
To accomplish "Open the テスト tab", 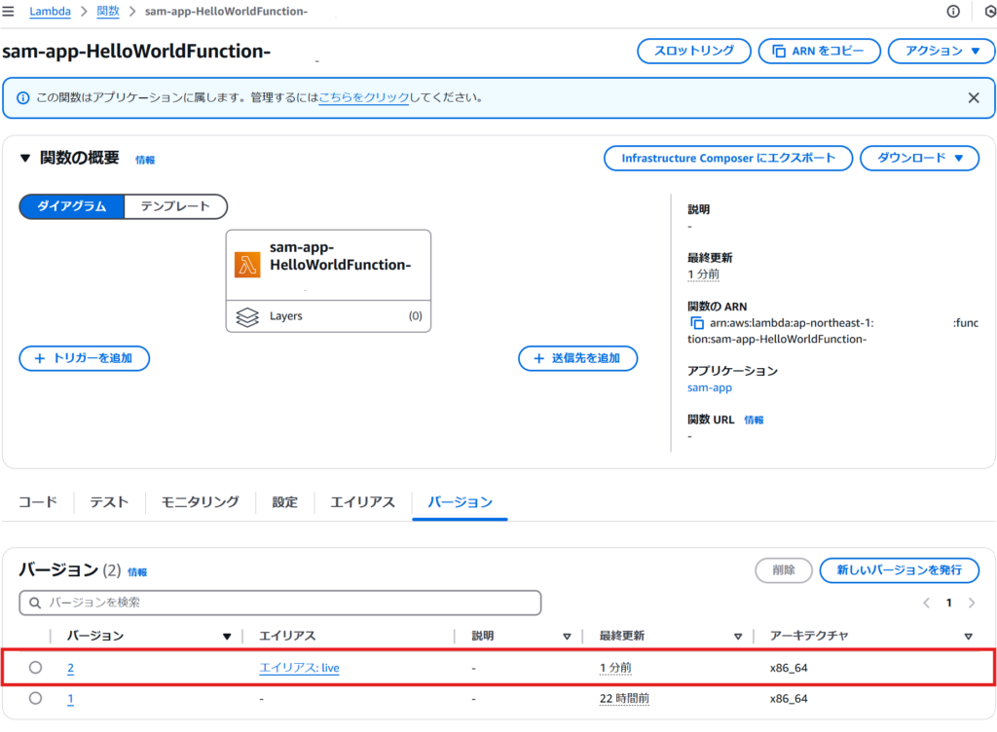I will pos(109,502).
